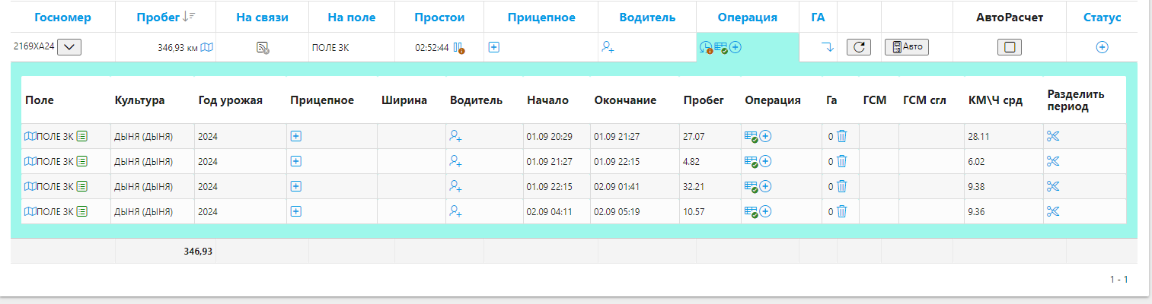Image resolution: width=1152 pixels, height=304 pixels.
Task: Add trailer equipment in the main vehicle row
Action: (x=493, y=47)
